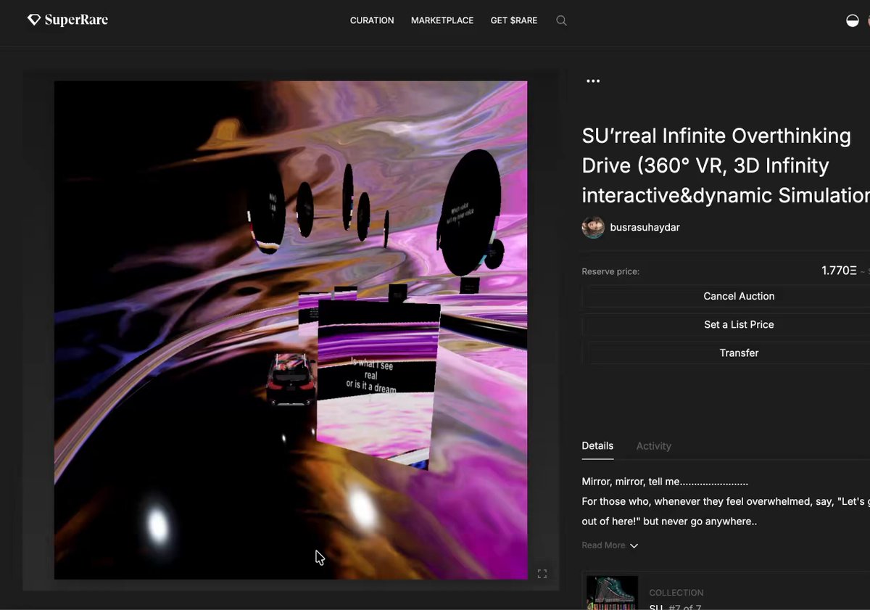
Task: Open the GET $RARE menu item
Action: coord(514,20)
